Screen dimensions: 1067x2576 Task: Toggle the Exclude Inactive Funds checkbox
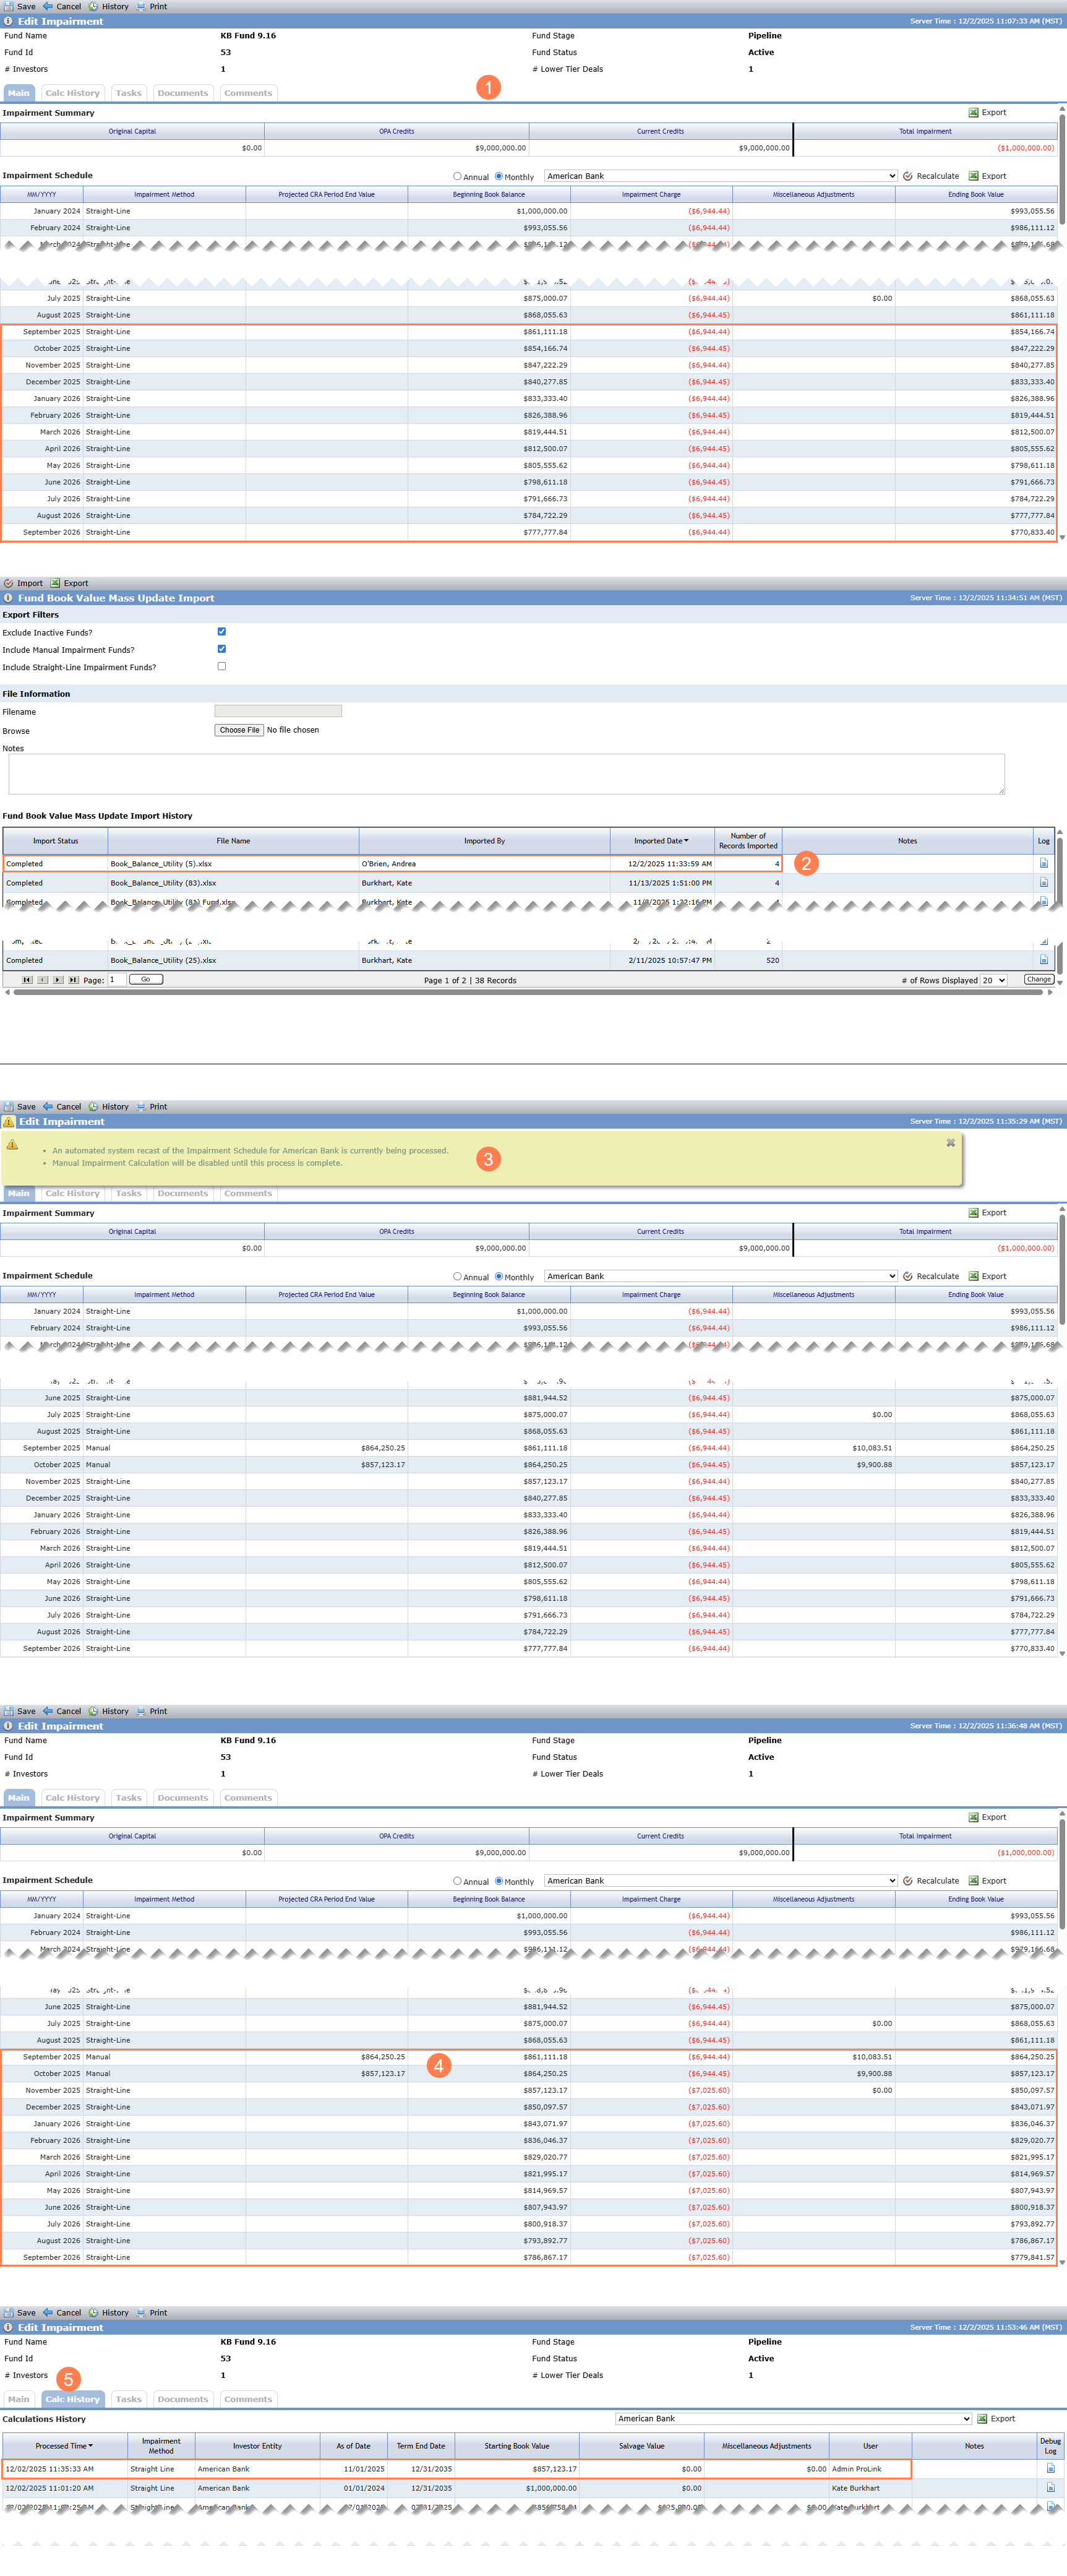222,632
